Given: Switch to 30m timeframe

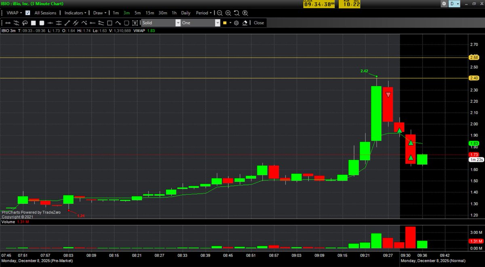Looking at the screenshot, I should [x=163, y=13].
